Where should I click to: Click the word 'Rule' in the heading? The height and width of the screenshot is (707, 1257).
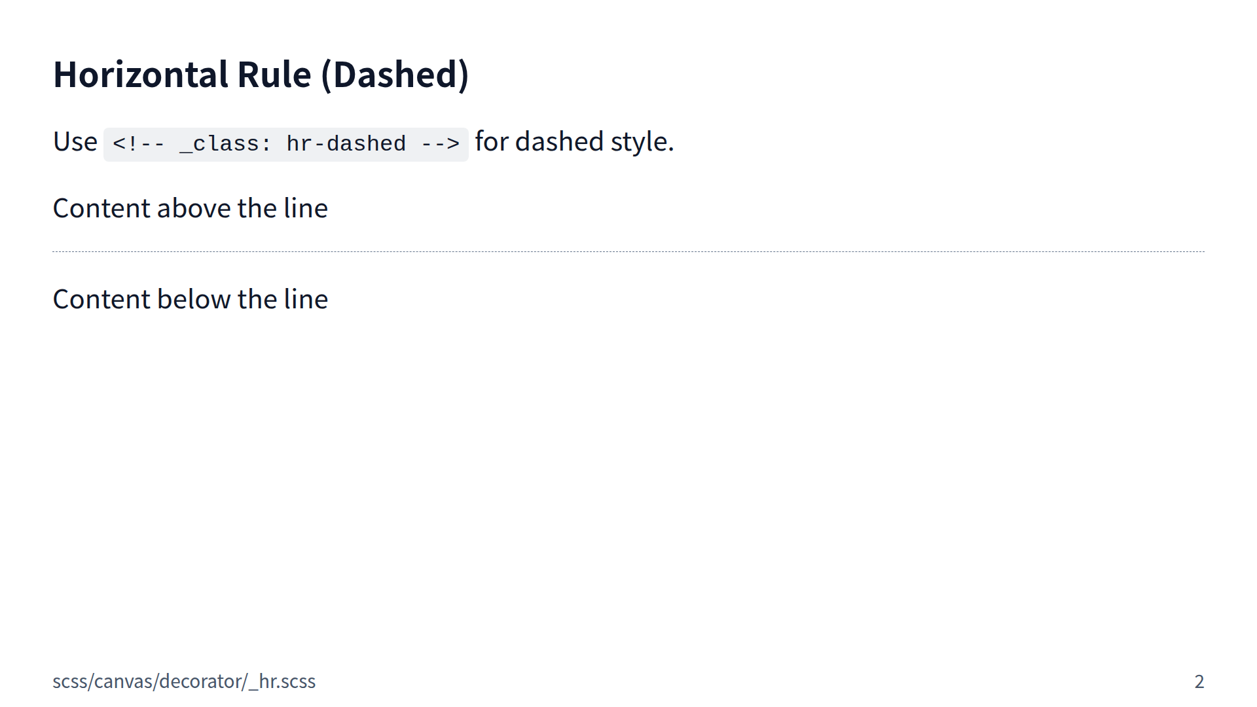274,75
